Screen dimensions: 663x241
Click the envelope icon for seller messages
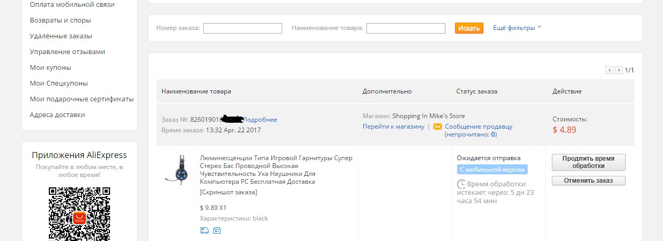click(437, 127)
